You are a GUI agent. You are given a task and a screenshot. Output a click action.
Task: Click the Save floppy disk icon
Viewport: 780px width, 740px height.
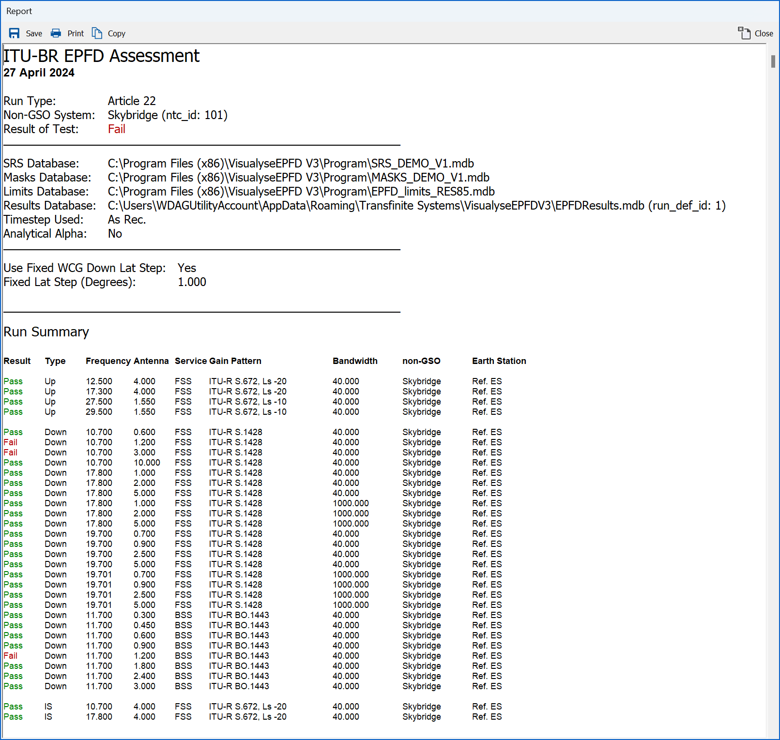pos(15,33)
